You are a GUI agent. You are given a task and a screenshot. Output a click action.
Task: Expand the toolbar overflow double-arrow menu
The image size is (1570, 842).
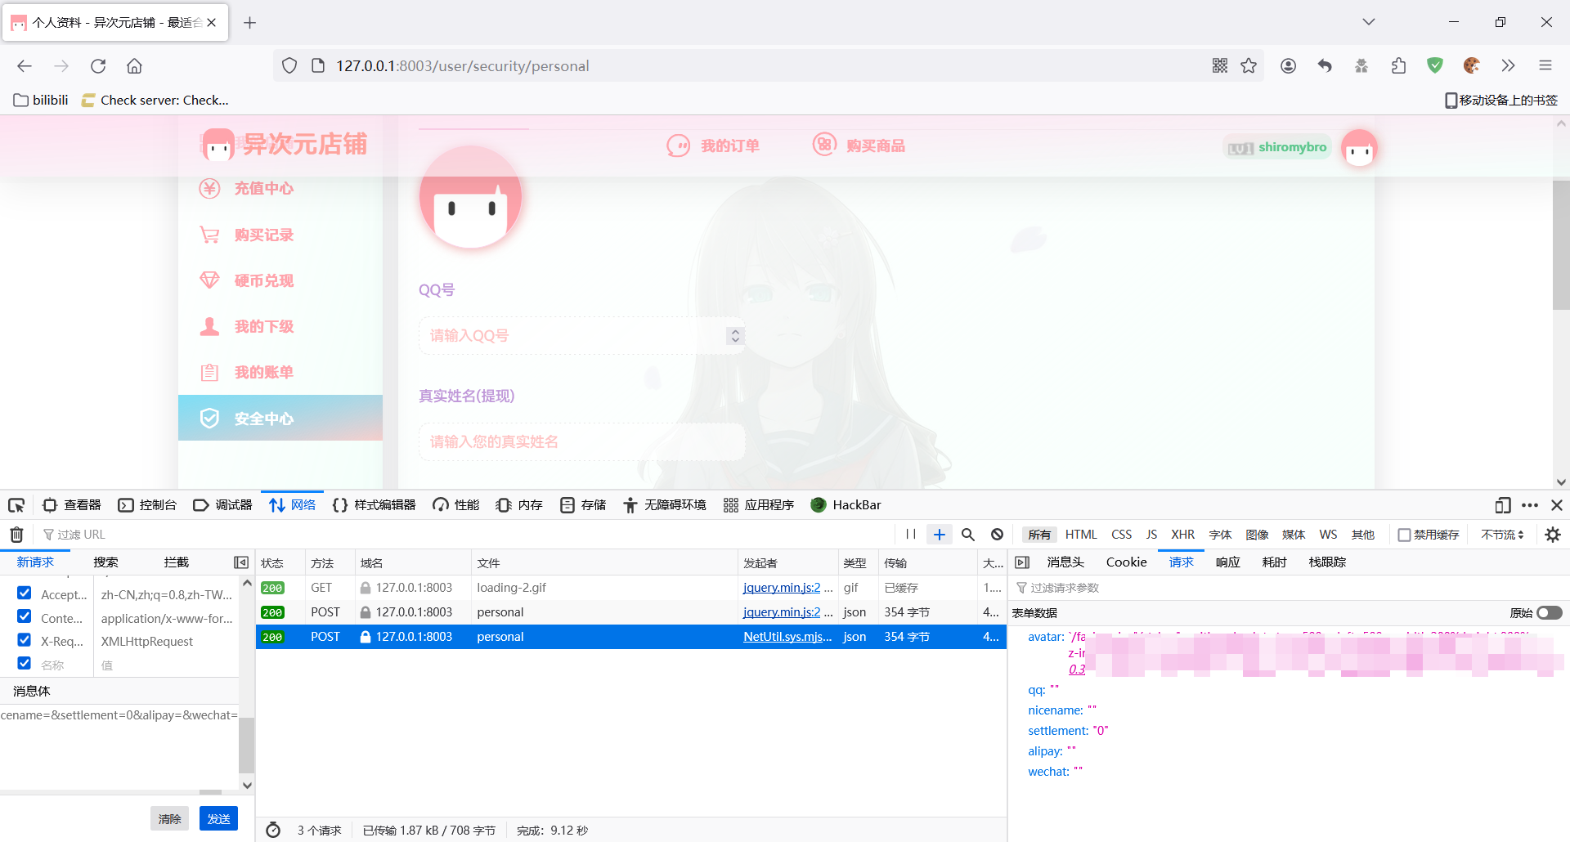coord(1508,65)
